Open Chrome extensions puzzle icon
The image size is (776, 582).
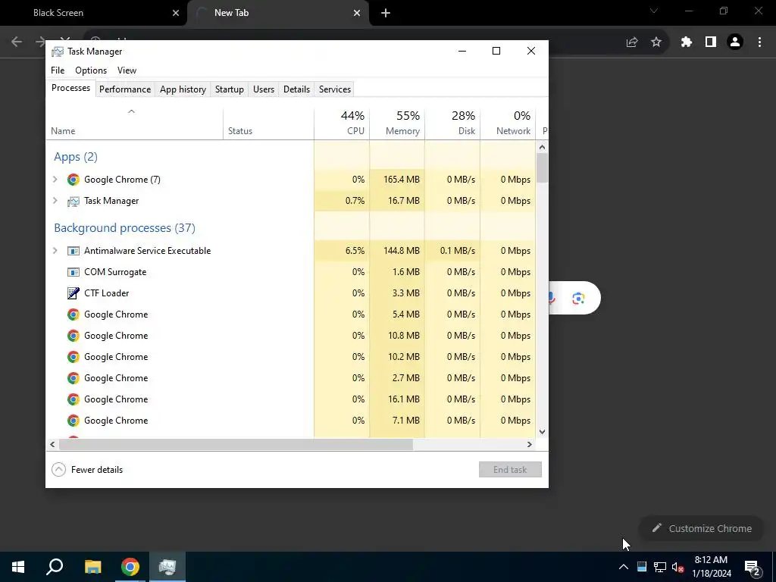[686, 42]
